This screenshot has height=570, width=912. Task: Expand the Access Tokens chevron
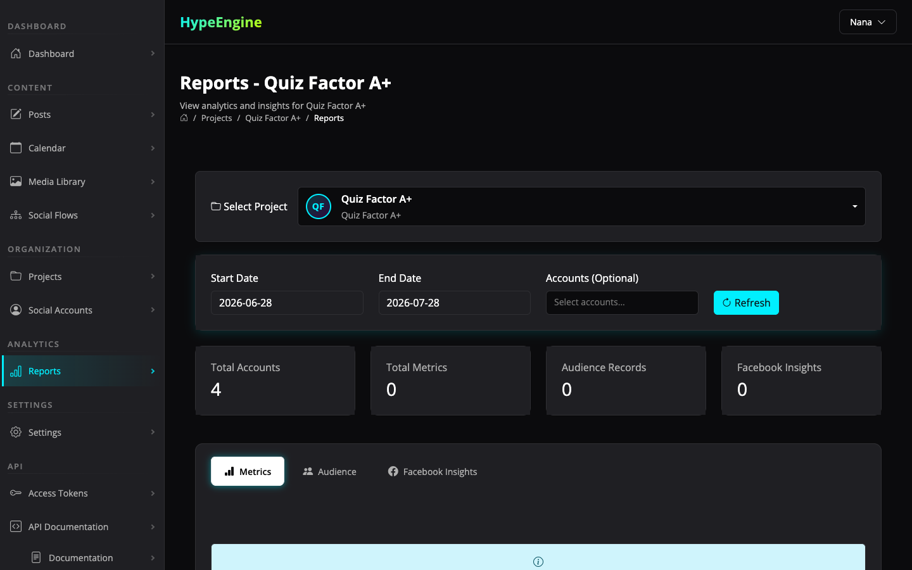(x=153, y=493)
